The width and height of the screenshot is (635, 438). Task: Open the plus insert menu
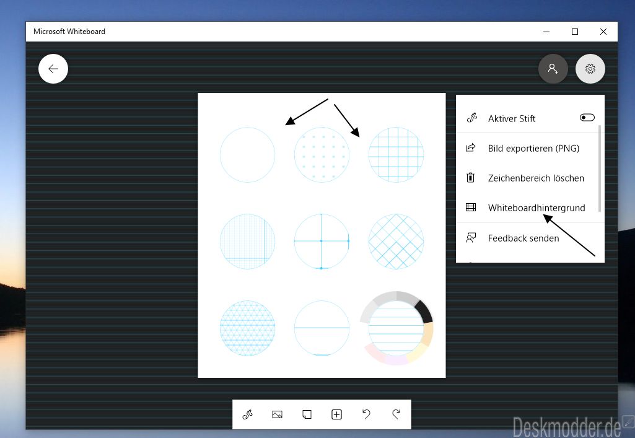tap(336, 414)
